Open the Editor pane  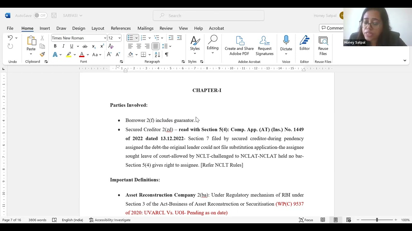coord(304,43)
